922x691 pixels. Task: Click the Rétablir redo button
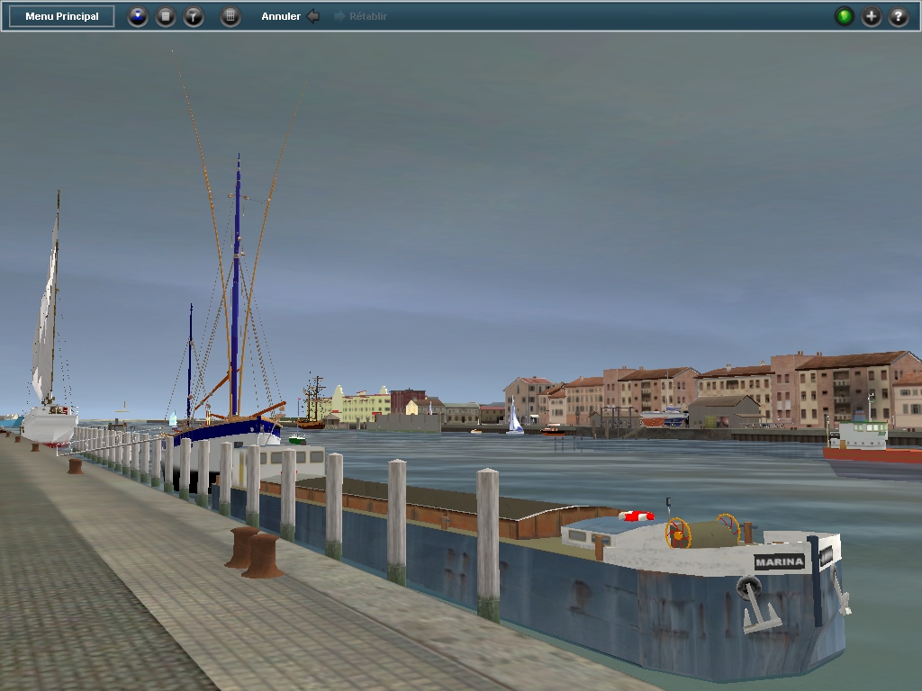pos(360,16)
